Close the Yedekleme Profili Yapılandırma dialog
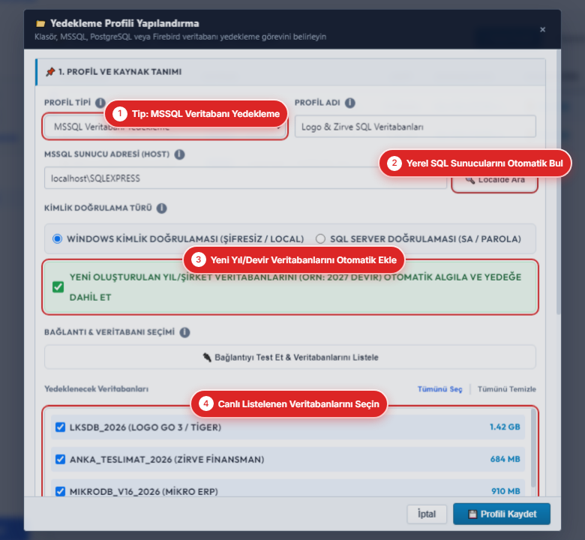Screen dimensions: 585x540 click(542, 29)
